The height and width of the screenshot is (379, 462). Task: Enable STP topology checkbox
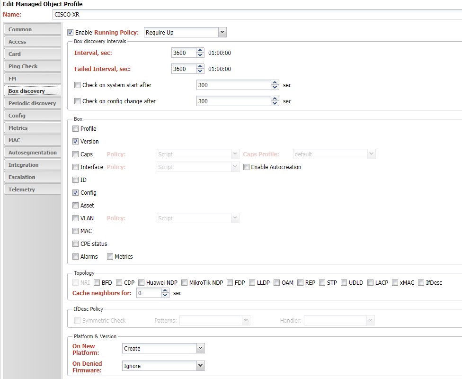pos(322,282)
